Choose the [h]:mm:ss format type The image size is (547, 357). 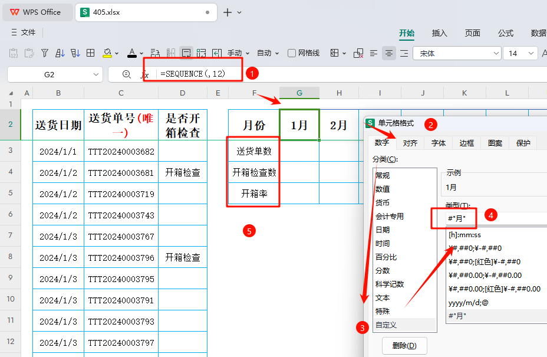497,235
